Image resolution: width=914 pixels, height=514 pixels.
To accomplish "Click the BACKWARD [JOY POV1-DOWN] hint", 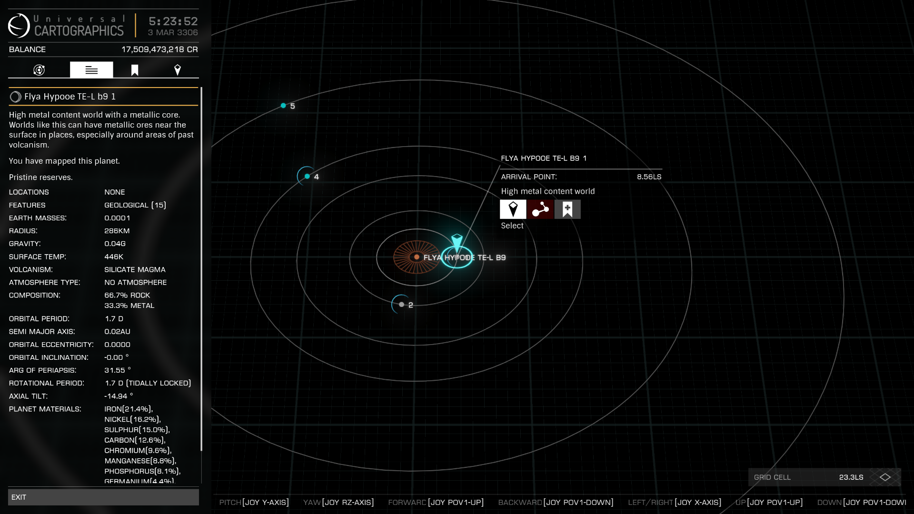I will (x=556, y=502).
